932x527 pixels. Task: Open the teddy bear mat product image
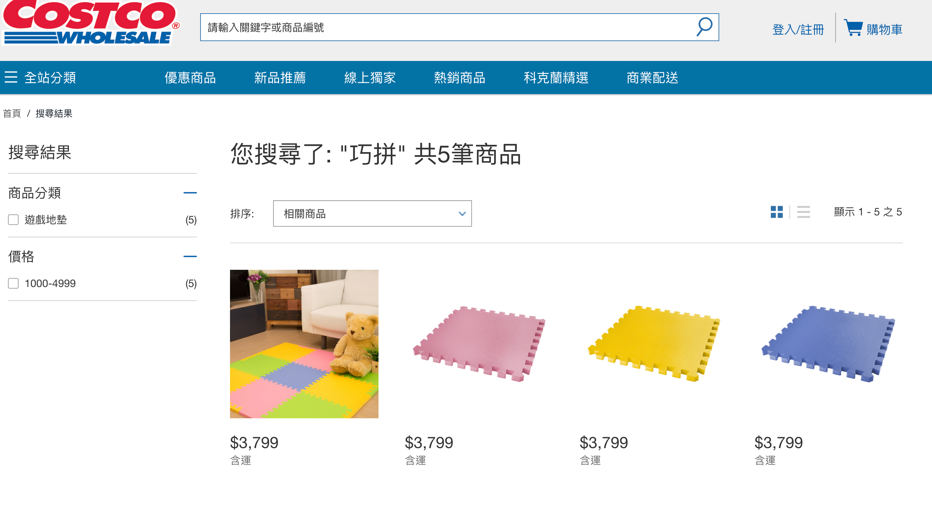[x=304, y=343]
